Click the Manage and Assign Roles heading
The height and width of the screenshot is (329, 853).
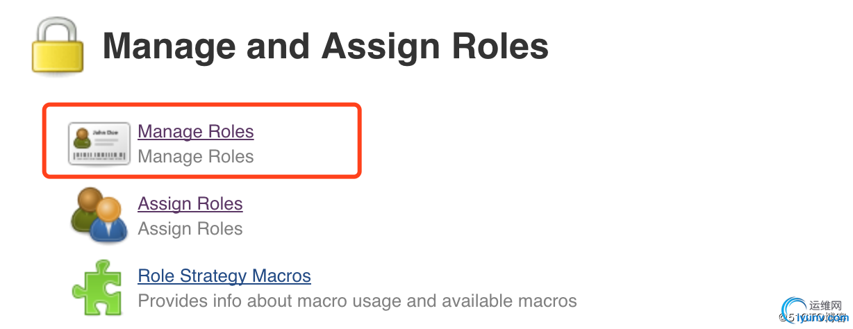[326, 47]
